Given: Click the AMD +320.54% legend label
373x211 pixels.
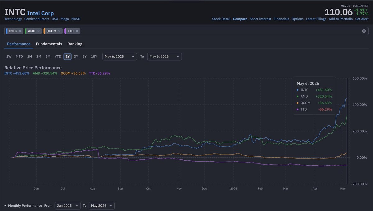Looking at the screenshot, I should coord(45,73).
